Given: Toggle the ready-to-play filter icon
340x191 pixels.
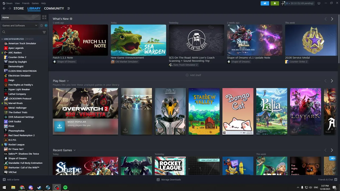Looking at the screenshot, I should click(46, 25).
